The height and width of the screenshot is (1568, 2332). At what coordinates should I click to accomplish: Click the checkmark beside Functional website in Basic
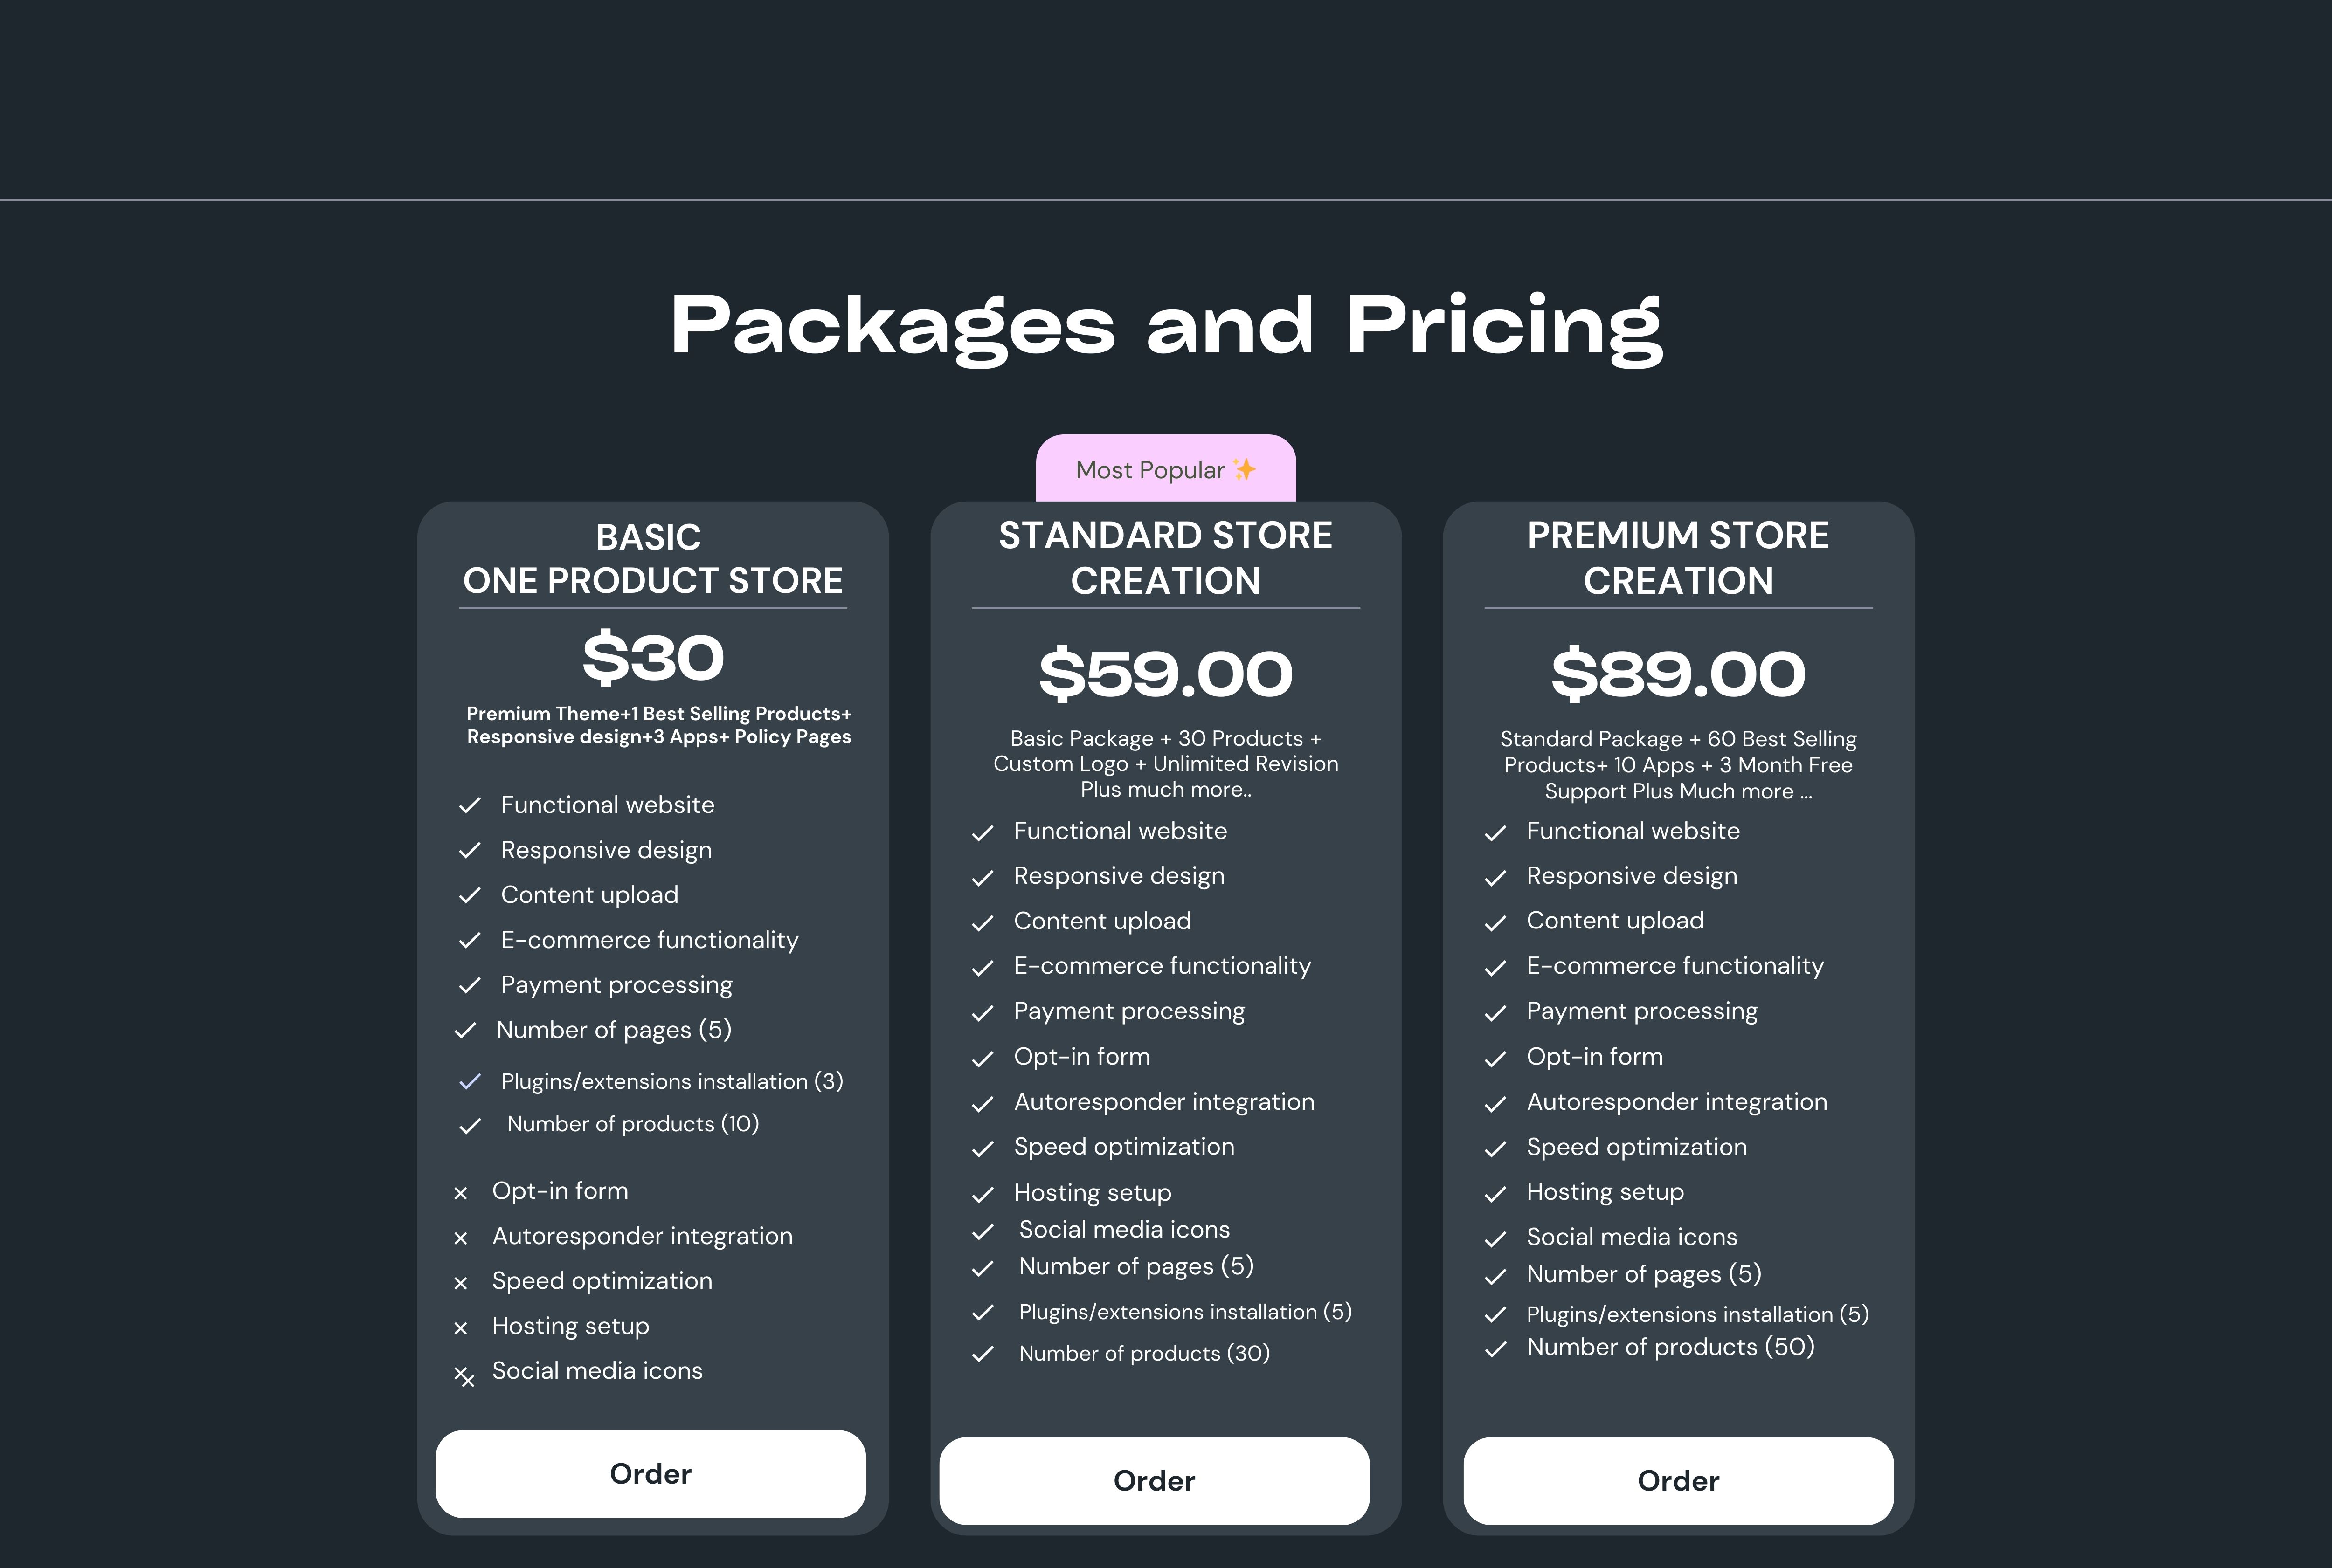(470, 805)
